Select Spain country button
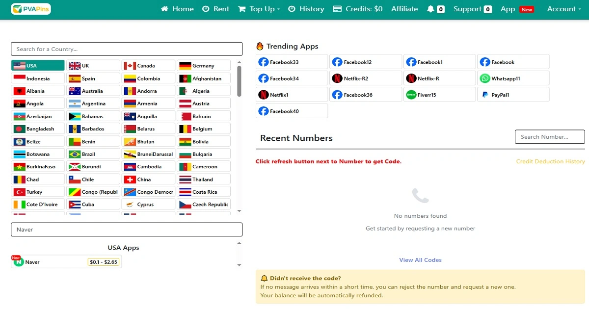Image resolution: width=589 pixels, height=309 pixels. tap(93, 78)
